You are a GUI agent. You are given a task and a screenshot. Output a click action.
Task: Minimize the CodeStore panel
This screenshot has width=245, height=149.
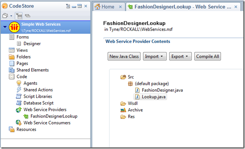pyautogui.click(x=74, y=6)
